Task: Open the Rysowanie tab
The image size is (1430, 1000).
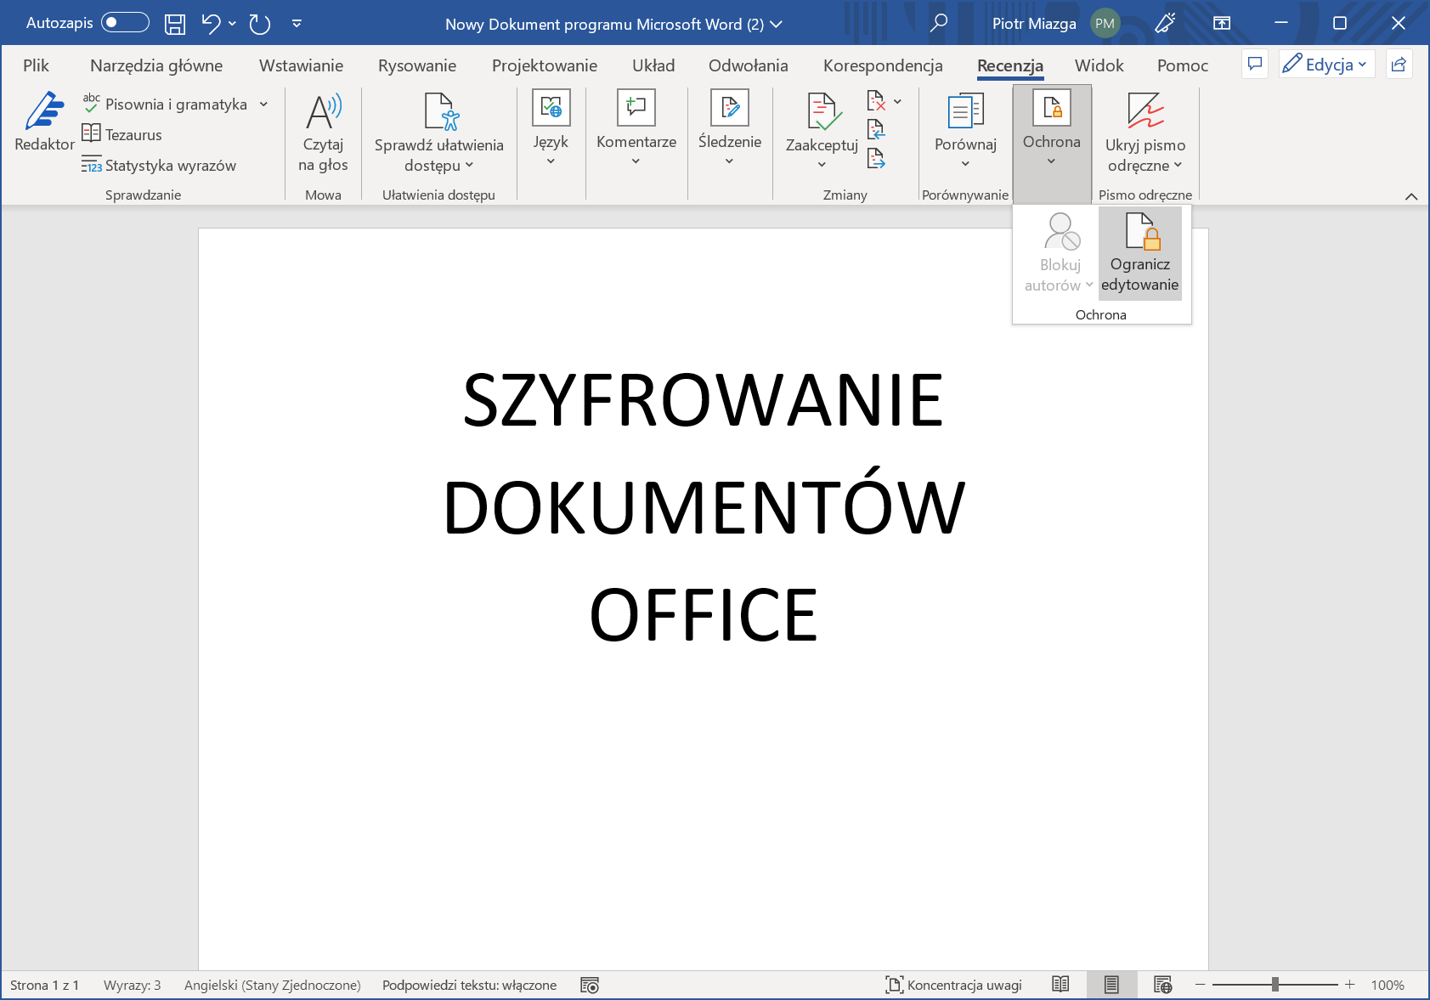Action: coord(417,65)
